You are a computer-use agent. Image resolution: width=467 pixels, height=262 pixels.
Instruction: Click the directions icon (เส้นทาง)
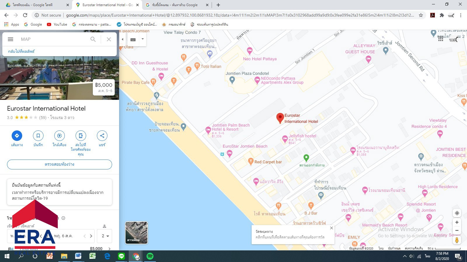click(17, 136)
